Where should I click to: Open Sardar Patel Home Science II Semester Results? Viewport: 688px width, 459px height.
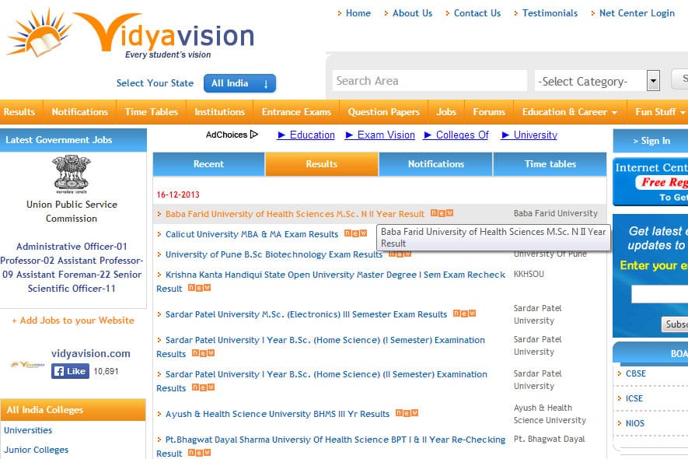[x=322, y=381]
